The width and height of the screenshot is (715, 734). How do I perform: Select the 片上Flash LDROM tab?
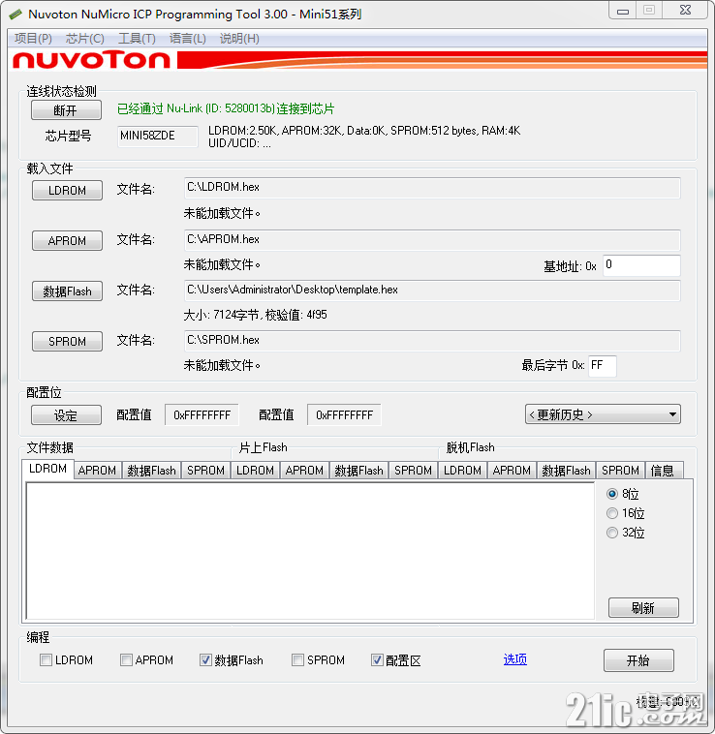pos(255,470)
